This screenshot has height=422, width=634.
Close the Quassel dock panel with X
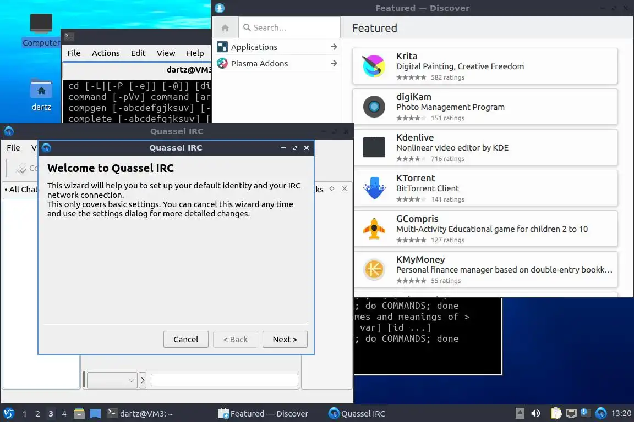pyautogui.click(x=344, y=188)
